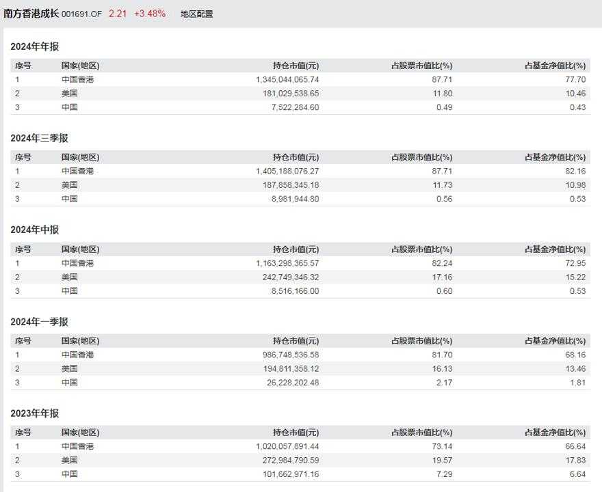Select fund code 001691.OF
This screenshot has height=492, width=602.
pos(82,14)
